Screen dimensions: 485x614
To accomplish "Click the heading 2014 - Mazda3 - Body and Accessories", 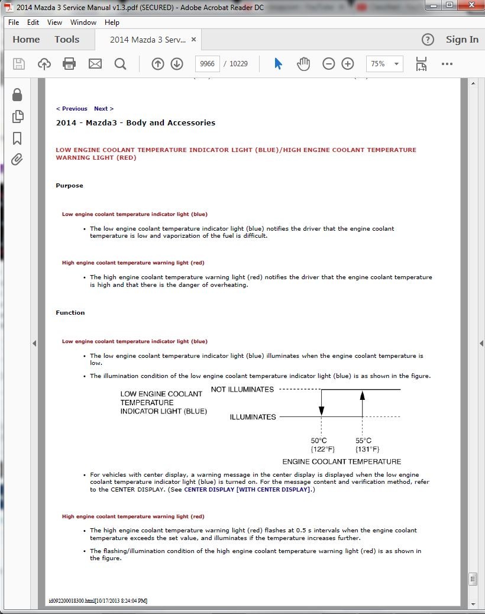I will click(x=135, y=122).
